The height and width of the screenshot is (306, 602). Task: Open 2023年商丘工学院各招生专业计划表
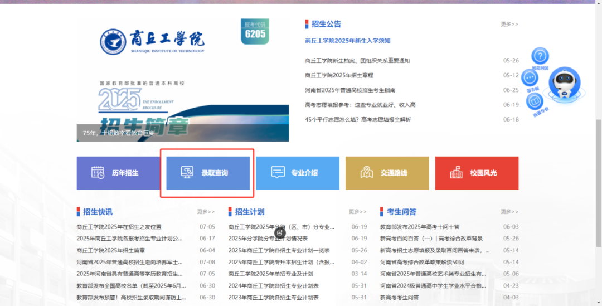coord(273,298)
